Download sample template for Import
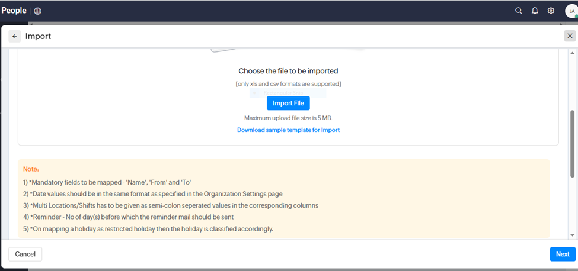The width and height of the screenshot is (578, 271). (288, 130)
